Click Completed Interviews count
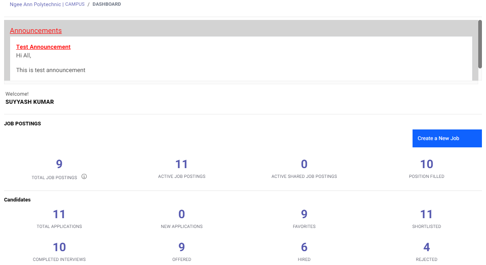 tap(59, 247)
